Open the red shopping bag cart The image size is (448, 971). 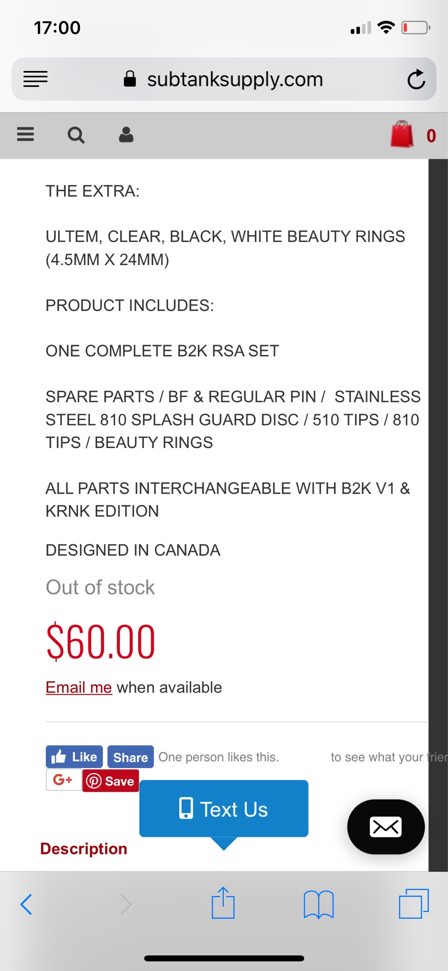[x=402, y=135]
